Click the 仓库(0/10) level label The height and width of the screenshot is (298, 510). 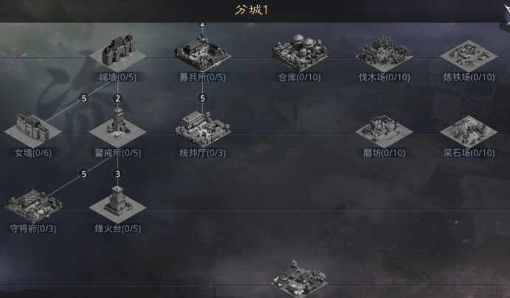pos(300,77)
